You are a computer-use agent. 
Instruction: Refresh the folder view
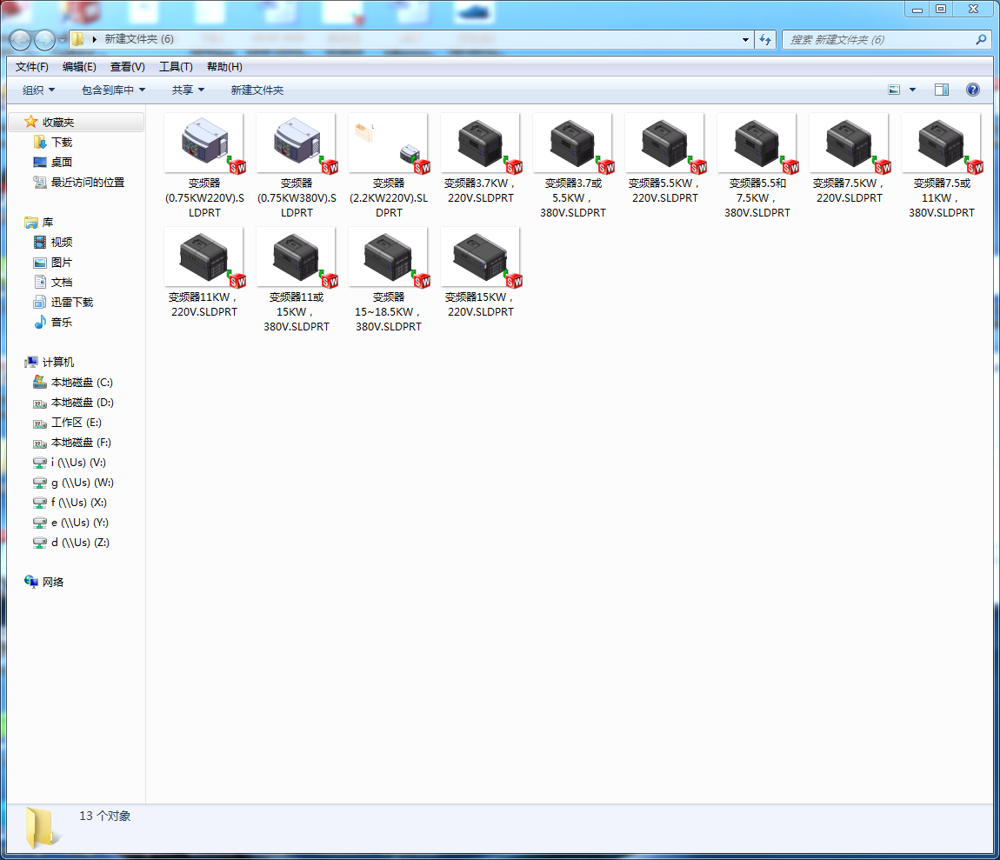coord(765,39)
